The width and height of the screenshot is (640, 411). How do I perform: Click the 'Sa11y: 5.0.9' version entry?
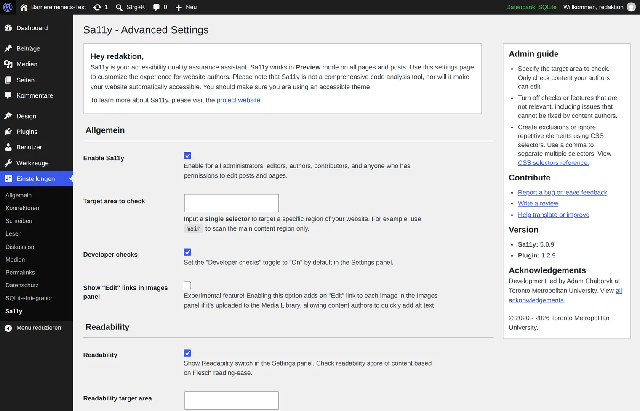point(536,244)
